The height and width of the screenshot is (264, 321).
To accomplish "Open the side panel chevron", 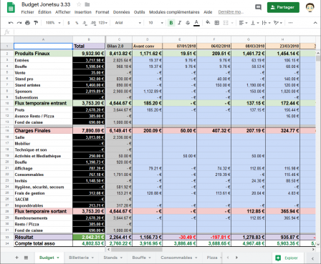I will (312, 258).
